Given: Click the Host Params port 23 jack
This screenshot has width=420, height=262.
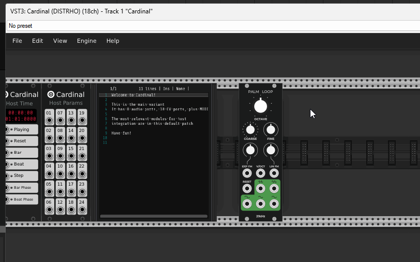Looking at the screenshot, I should (x=82, y=192).
